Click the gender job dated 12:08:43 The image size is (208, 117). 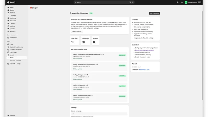(x=99, y=87)
